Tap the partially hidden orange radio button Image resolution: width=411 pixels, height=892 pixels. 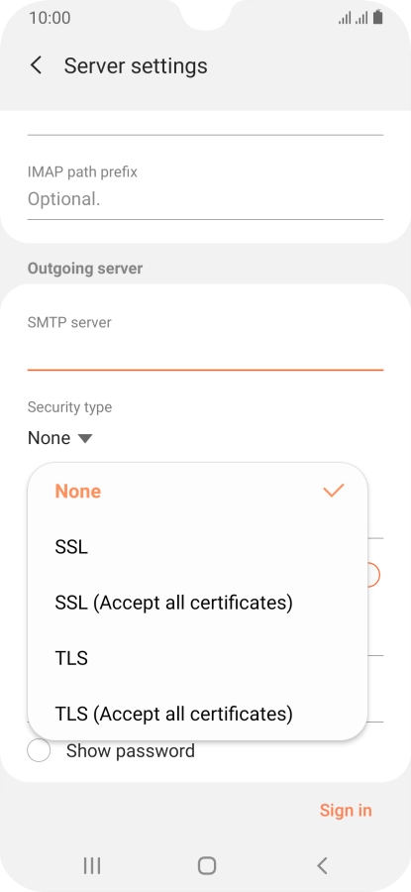374,575
